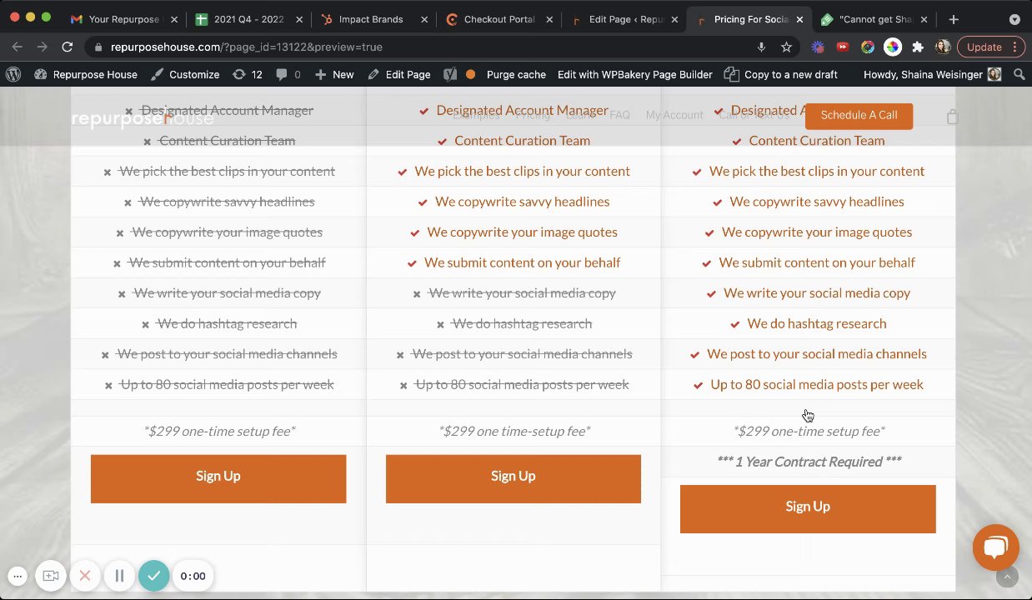1032x600 pixels.
Task: Cancel the recording with the red X
Action: [x=85, y=576]
